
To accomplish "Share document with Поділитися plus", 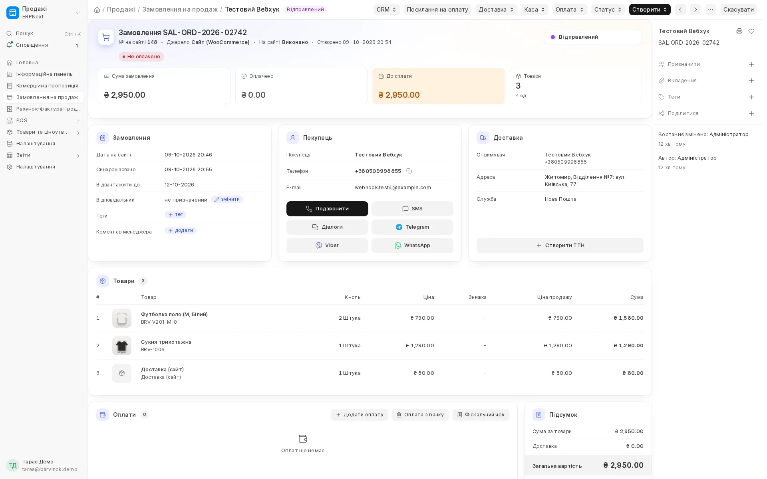I will tap(751, 113).
